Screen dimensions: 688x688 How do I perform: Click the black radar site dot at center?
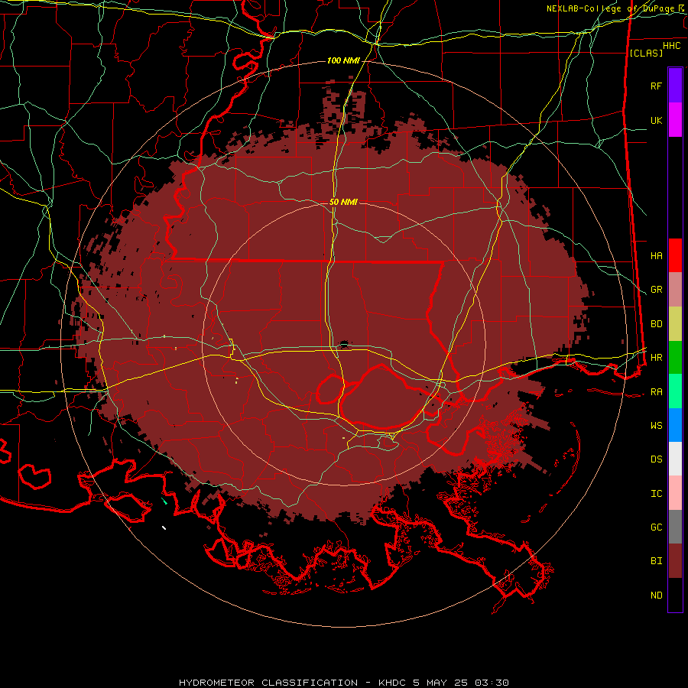344,343
